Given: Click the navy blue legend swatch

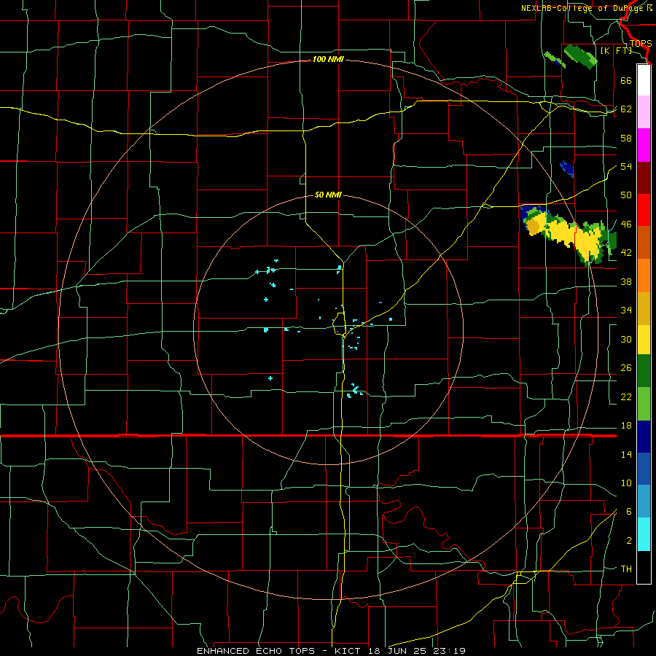Looking at the screenshot, I should 644,437.
